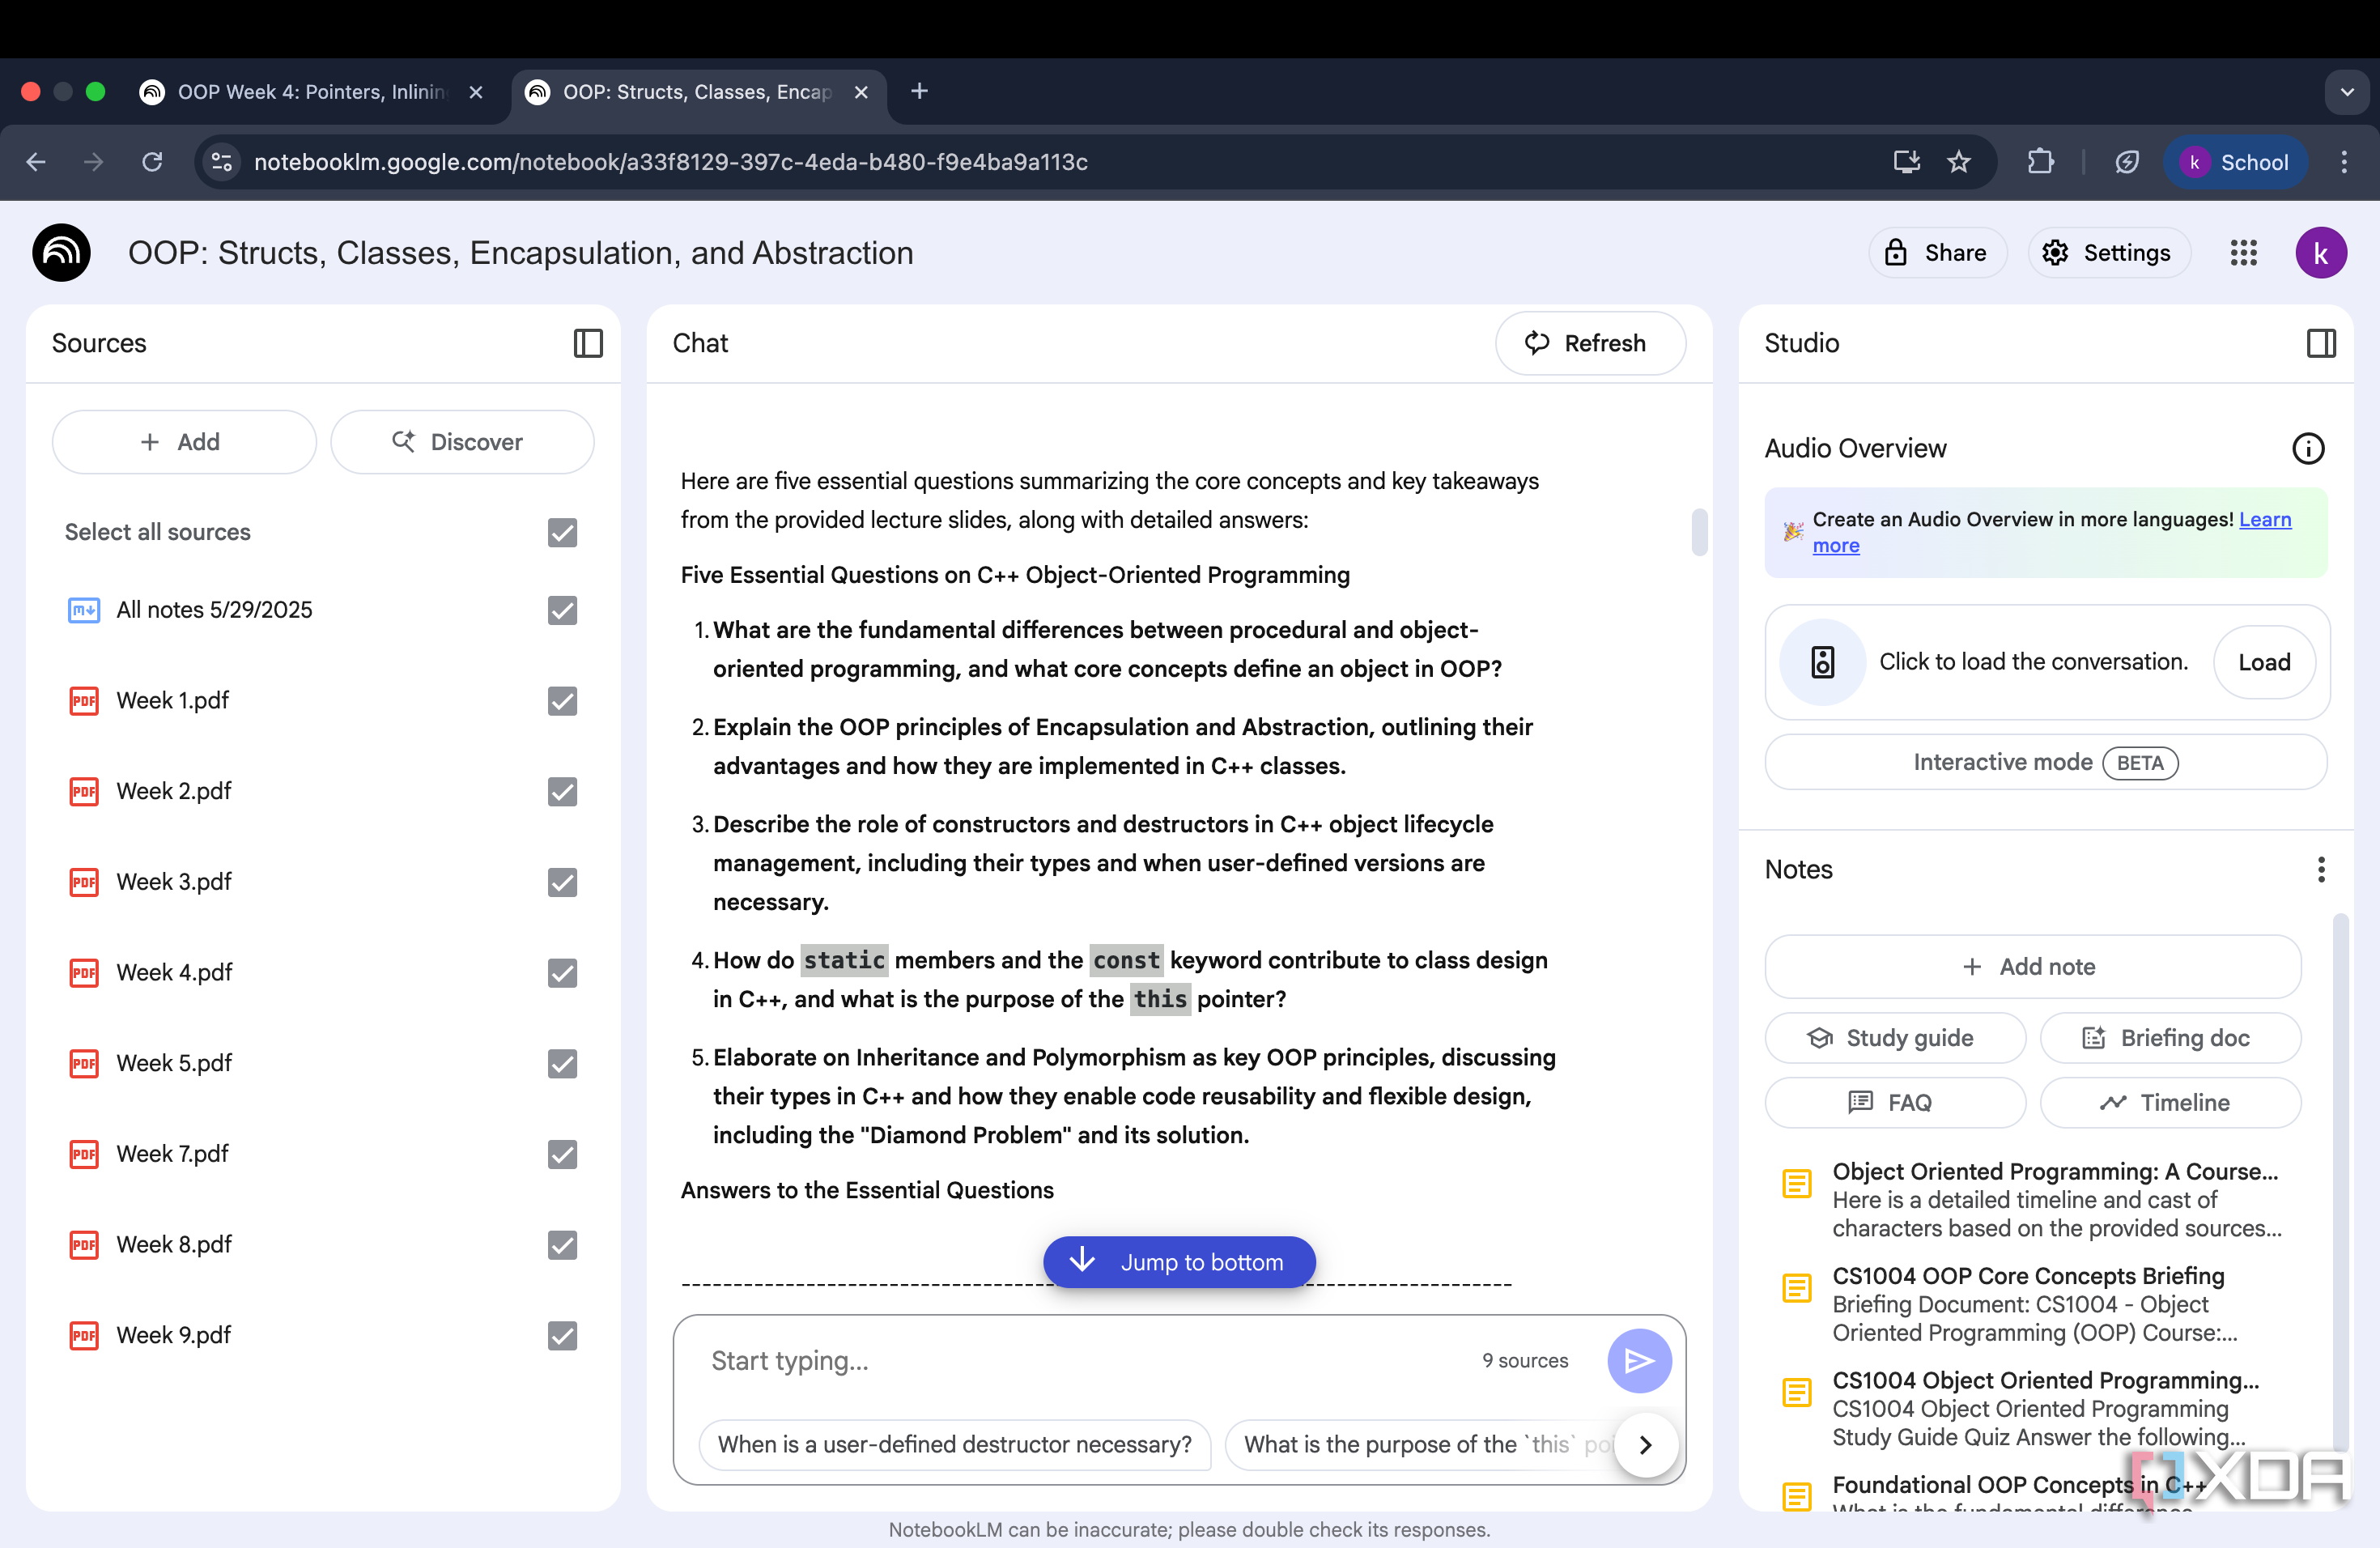Open the browser extensions puzzle icon
This screenshot has width=2380, height=1548.
2040,162
